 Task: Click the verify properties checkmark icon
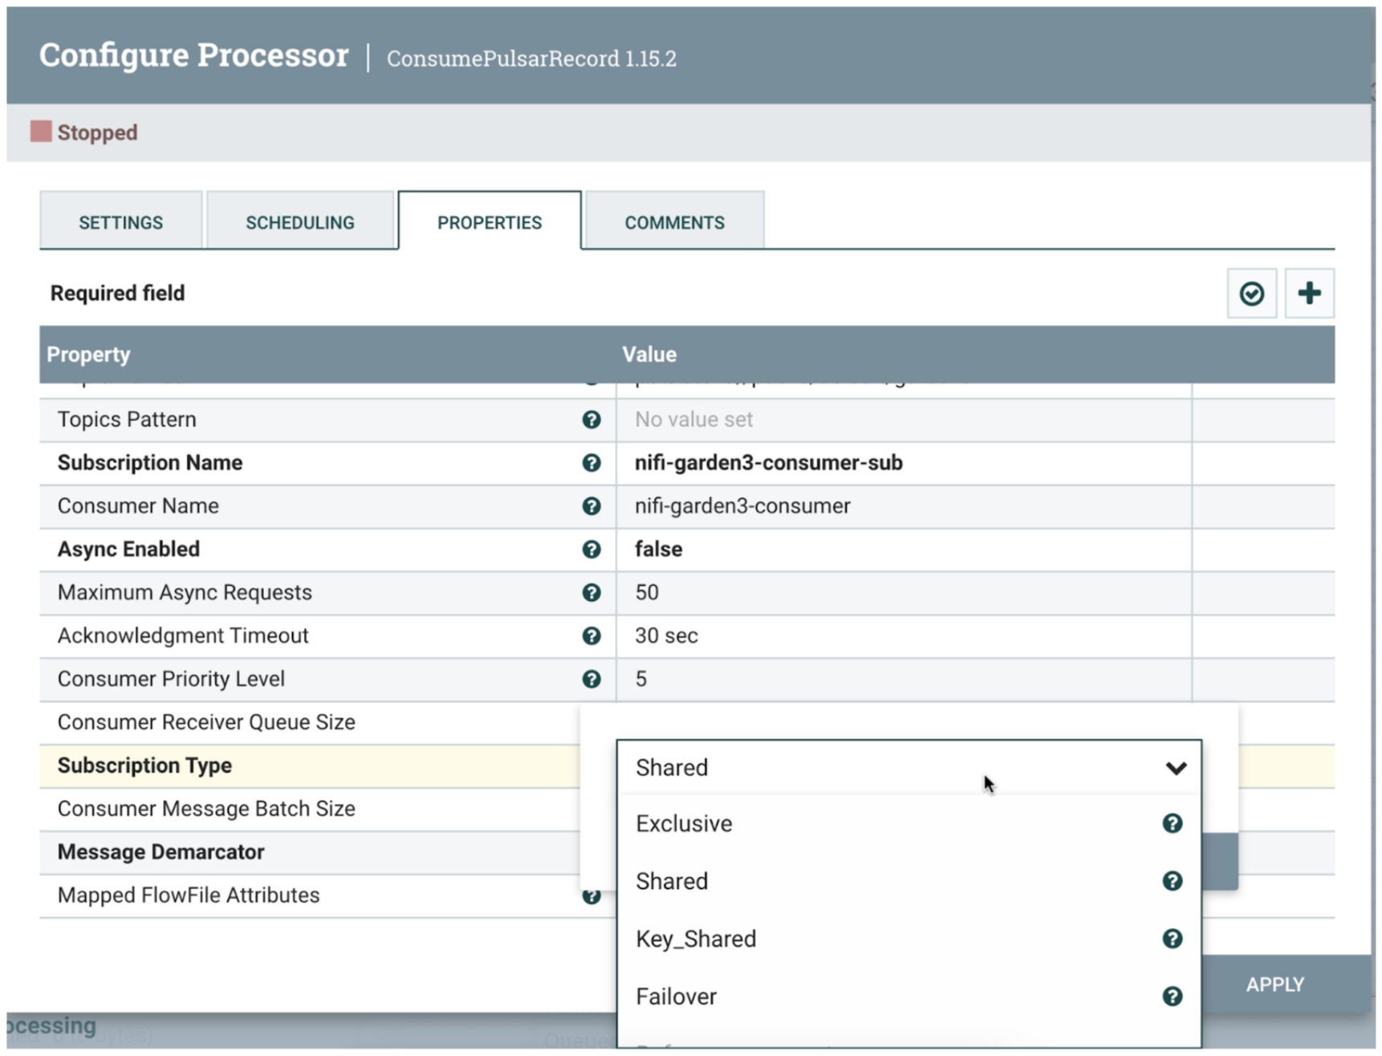pos(1252,293)
